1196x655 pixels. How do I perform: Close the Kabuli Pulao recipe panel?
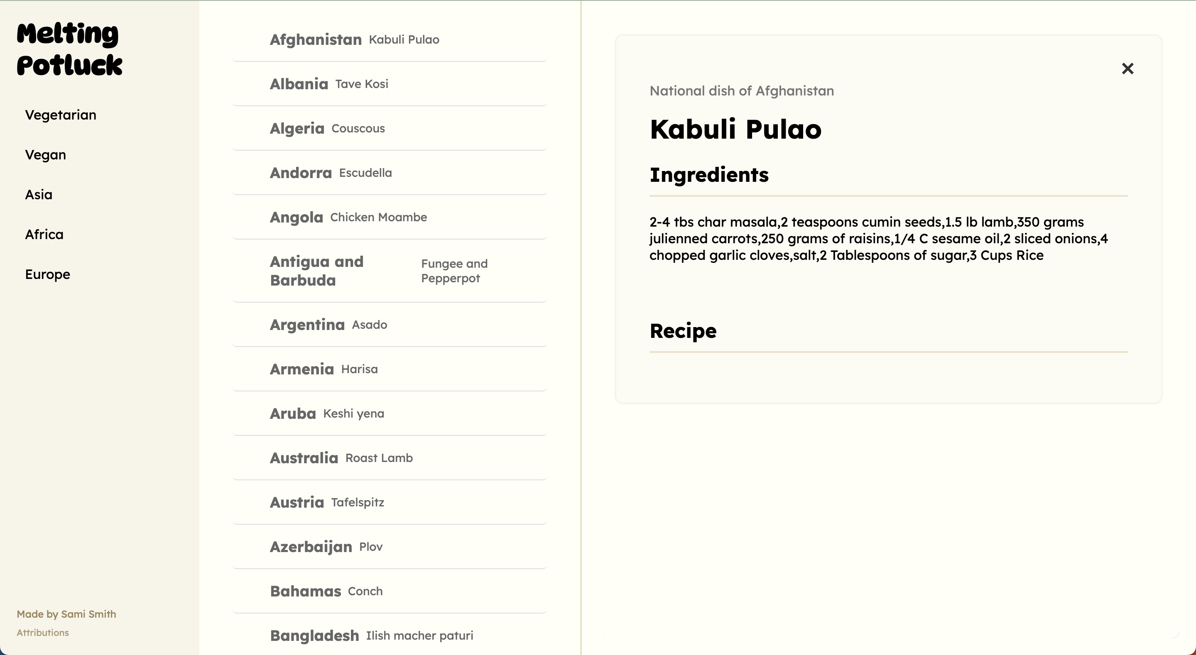click(x=1127, y=69)
